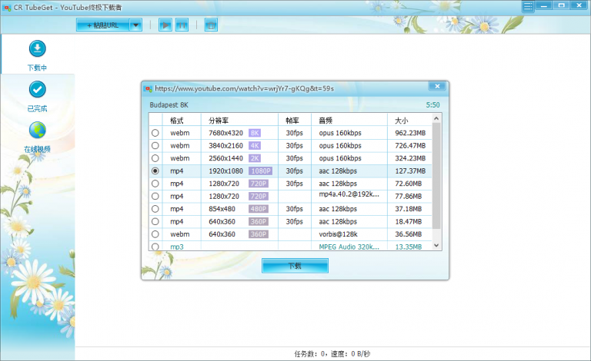The width and height of the screenshot is (591, 361).
Task: Select the mp4 854x480 radio button
Action: 155,209
